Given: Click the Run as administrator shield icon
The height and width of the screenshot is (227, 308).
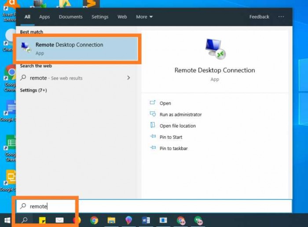Looking at the screenshot, I should [153, 114].
